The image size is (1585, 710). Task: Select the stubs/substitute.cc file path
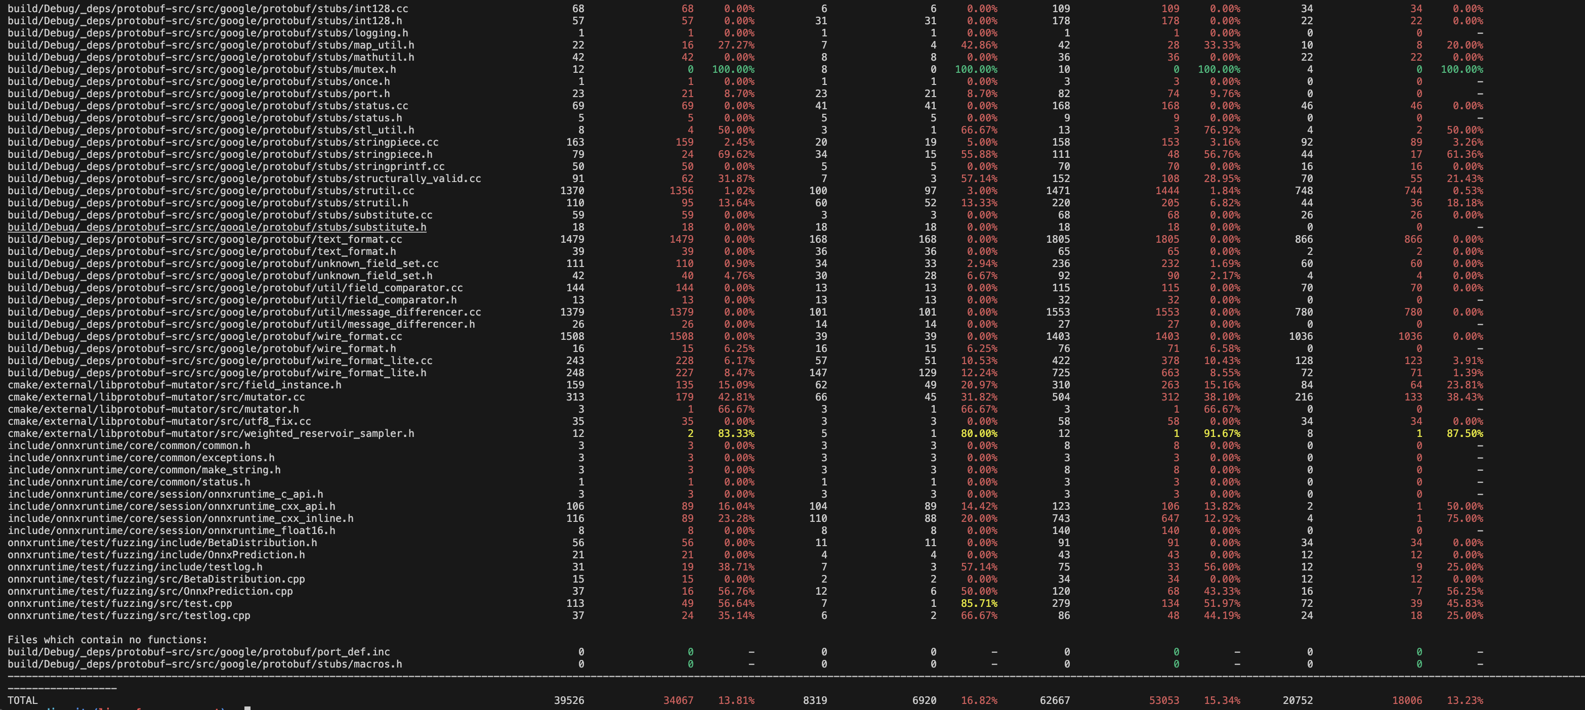pos(220,215)
